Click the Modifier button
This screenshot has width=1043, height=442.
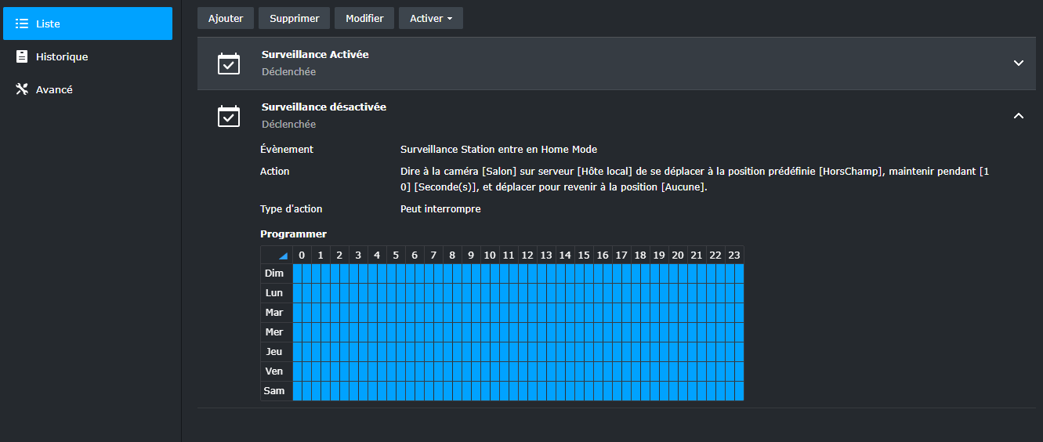tap(364, 18)
